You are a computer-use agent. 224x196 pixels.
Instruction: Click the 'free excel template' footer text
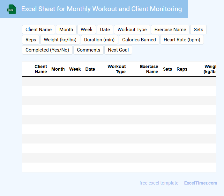(x=159, y=183)
